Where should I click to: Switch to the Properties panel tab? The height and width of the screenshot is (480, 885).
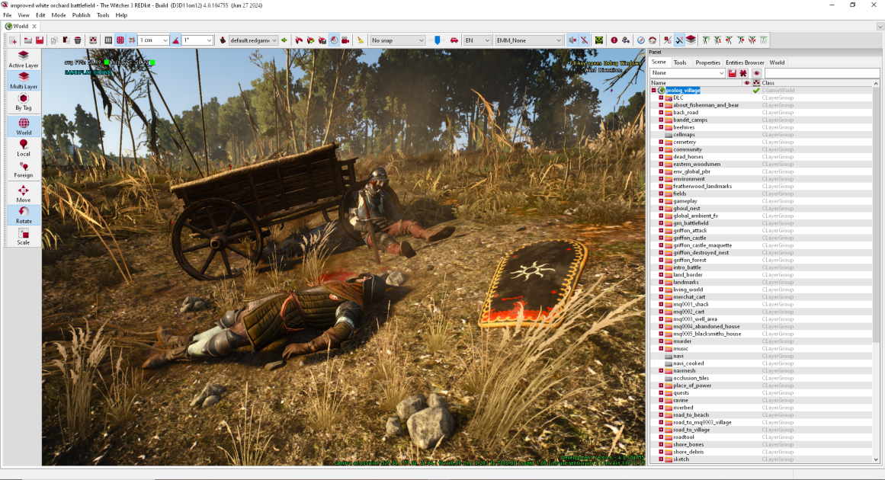(708, 62)
